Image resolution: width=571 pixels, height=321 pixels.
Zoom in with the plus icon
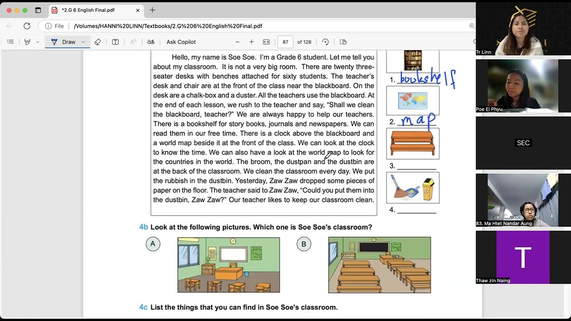[252, 42]
